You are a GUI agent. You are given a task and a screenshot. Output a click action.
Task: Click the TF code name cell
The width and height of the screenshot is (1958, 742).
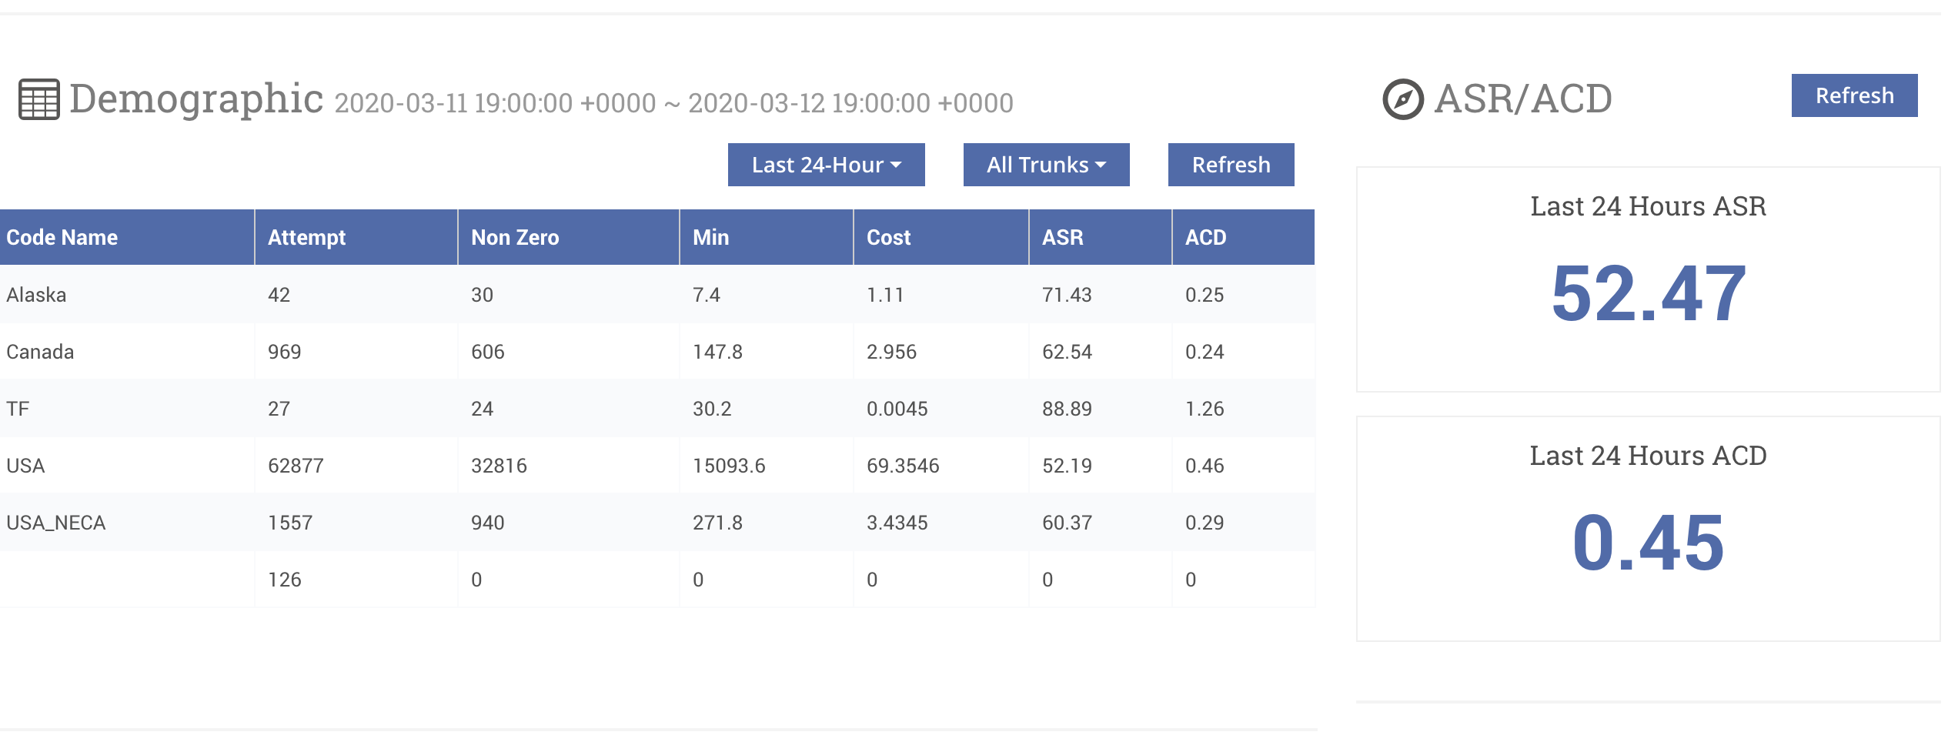coord(18,409)
